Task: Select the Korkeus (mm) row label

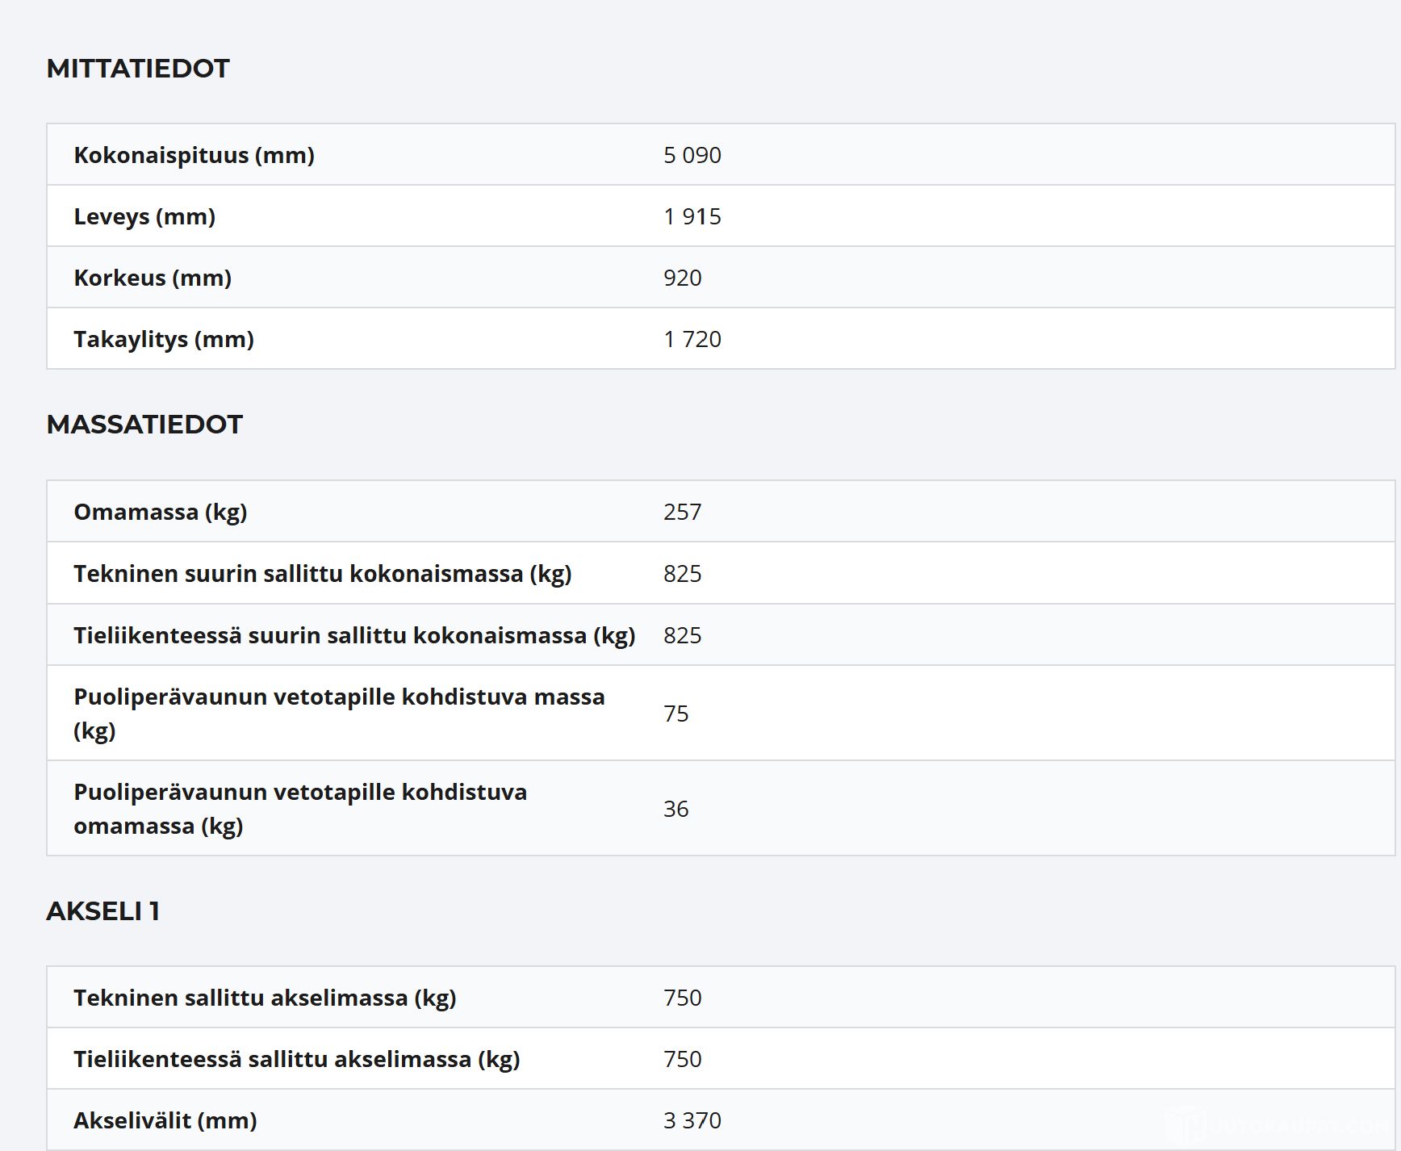Action: 153,278
